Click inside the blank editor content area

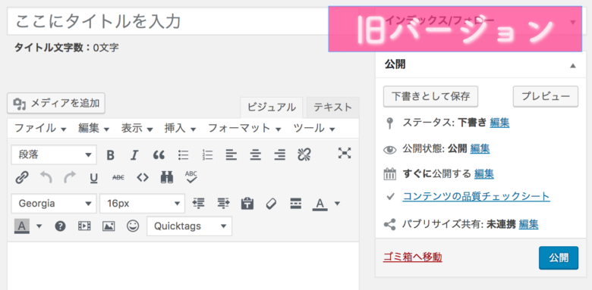pyautogui.click(x=183, y=266)
